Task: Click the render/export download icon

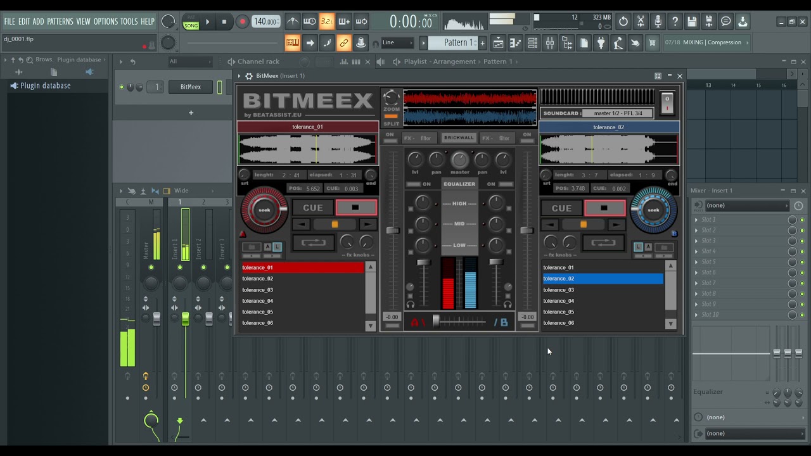Action: [743, 22]
